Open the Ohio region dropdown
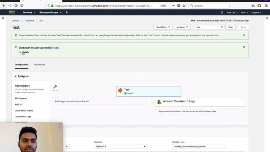Image resolution: width=270 pixels, height=152 pixels. point(244,12)
